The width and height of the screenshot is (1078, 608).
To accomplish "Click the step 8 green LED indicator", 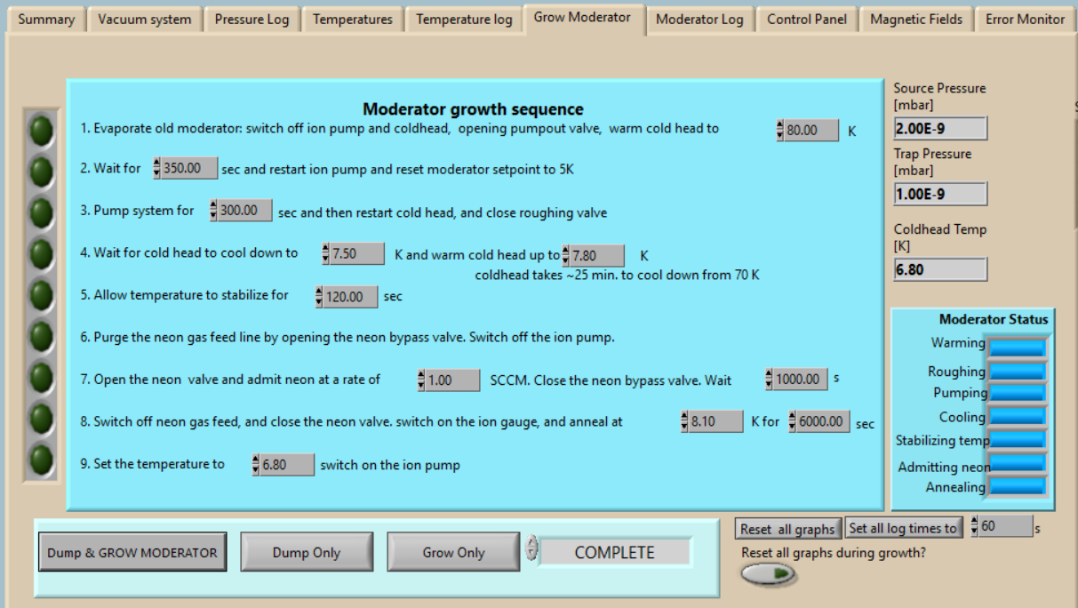I will (x=42, y=419).
